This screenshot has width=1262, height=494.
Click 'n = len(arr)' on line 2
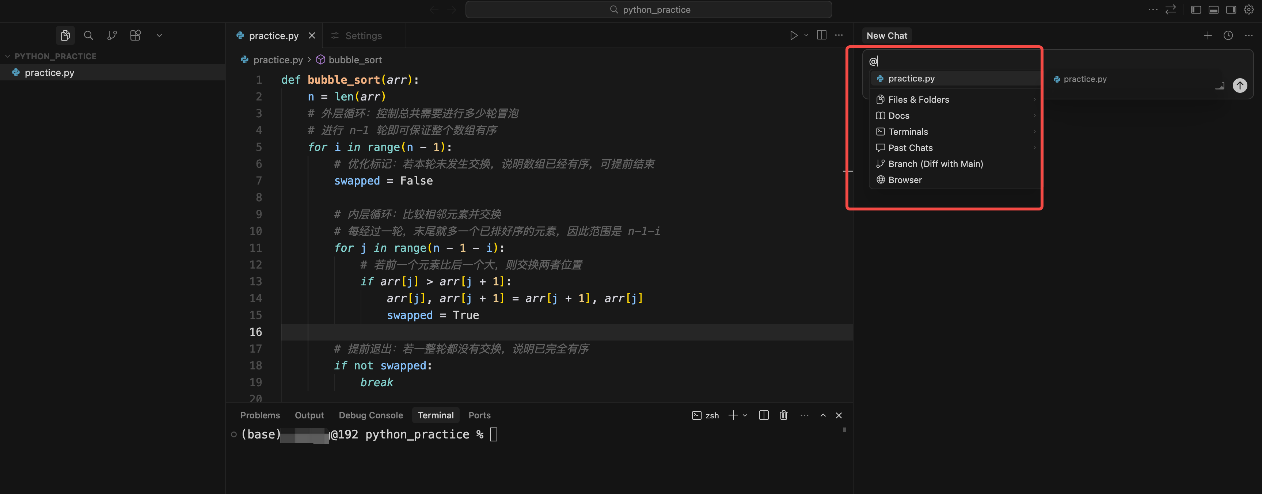(347, 96)
